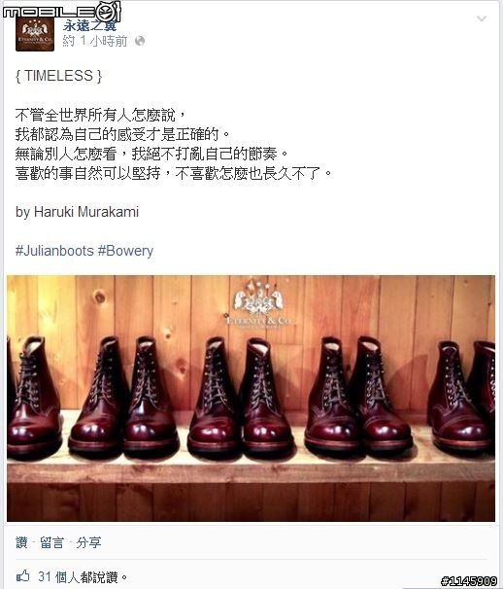Click the { TIMELESS } post heading text
The image size is (503, 589).
click(x=58, y=76)
